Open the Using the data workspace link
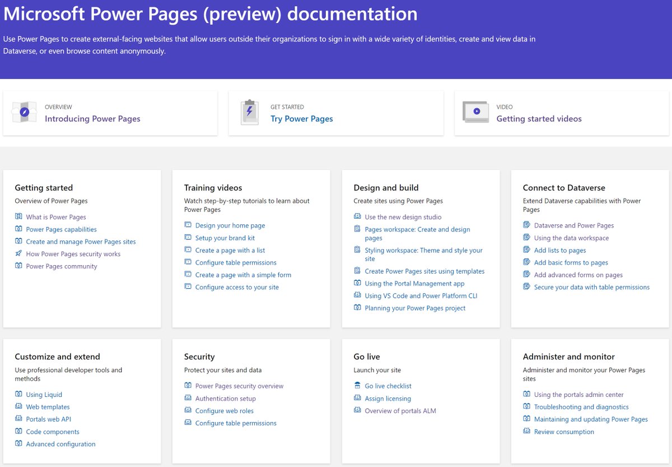 point(571,238)
